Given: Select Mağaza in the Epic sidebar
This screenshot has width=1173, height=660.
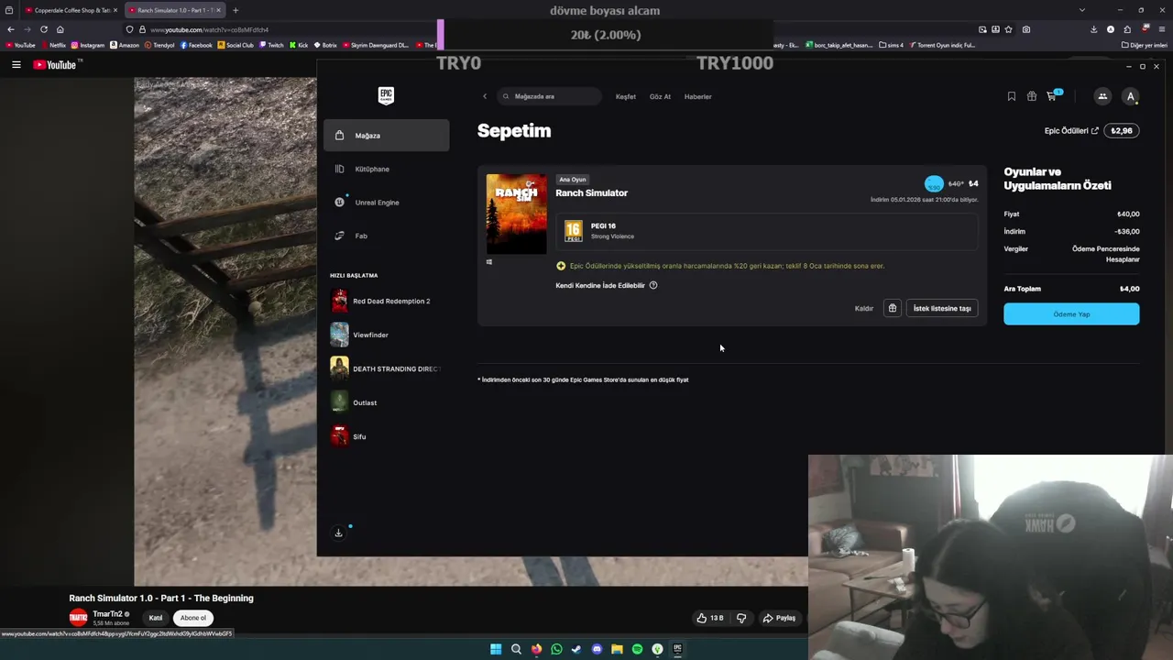Looking at the screenshot, I should [386, 136].
